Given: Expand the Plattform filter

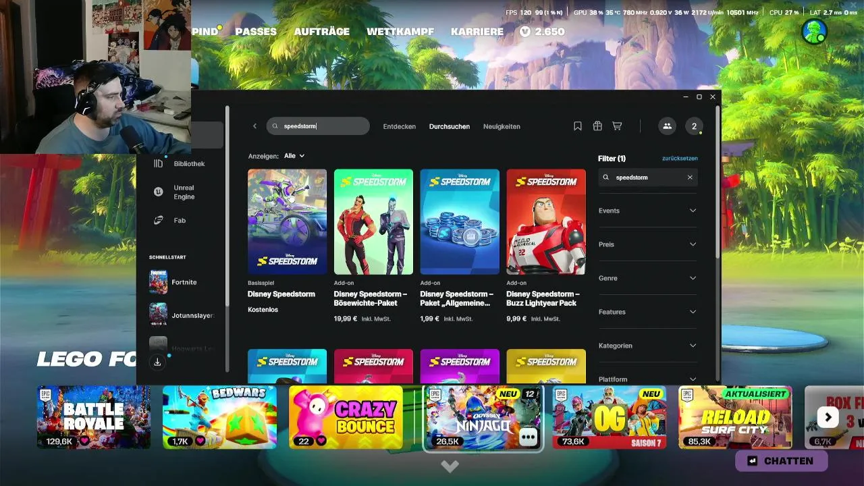Looking at the screenshot, I should (647, 379).
